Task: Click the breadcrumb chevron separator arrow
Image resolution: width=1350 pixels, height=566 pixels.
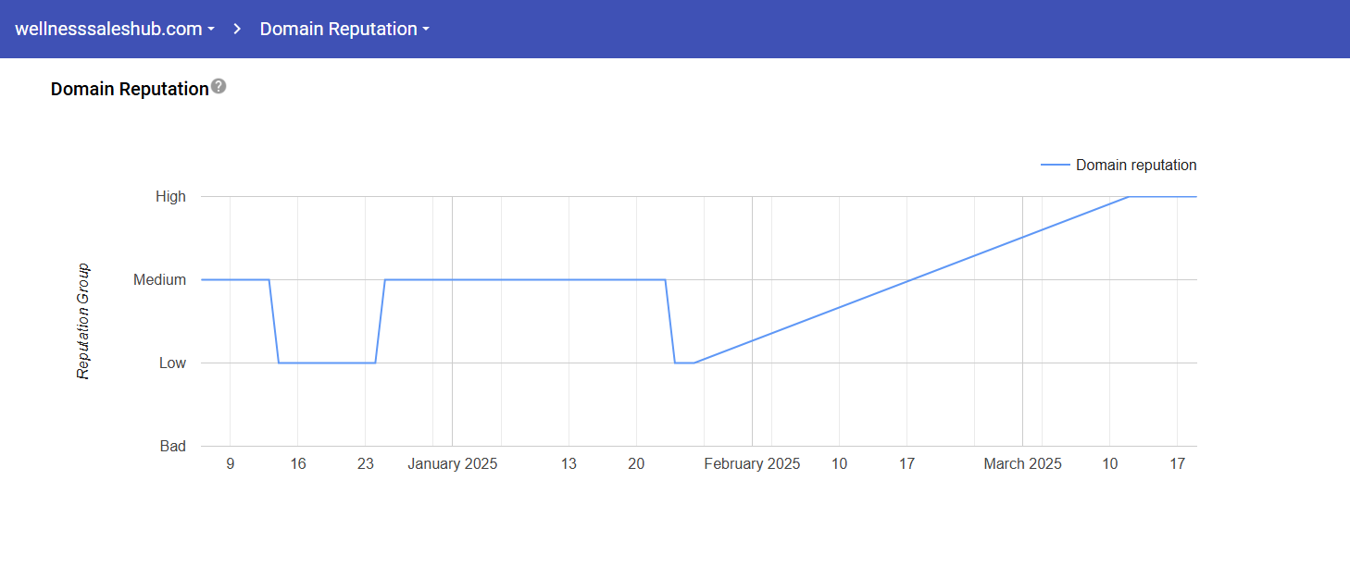Action: click(x=237, y=29)
